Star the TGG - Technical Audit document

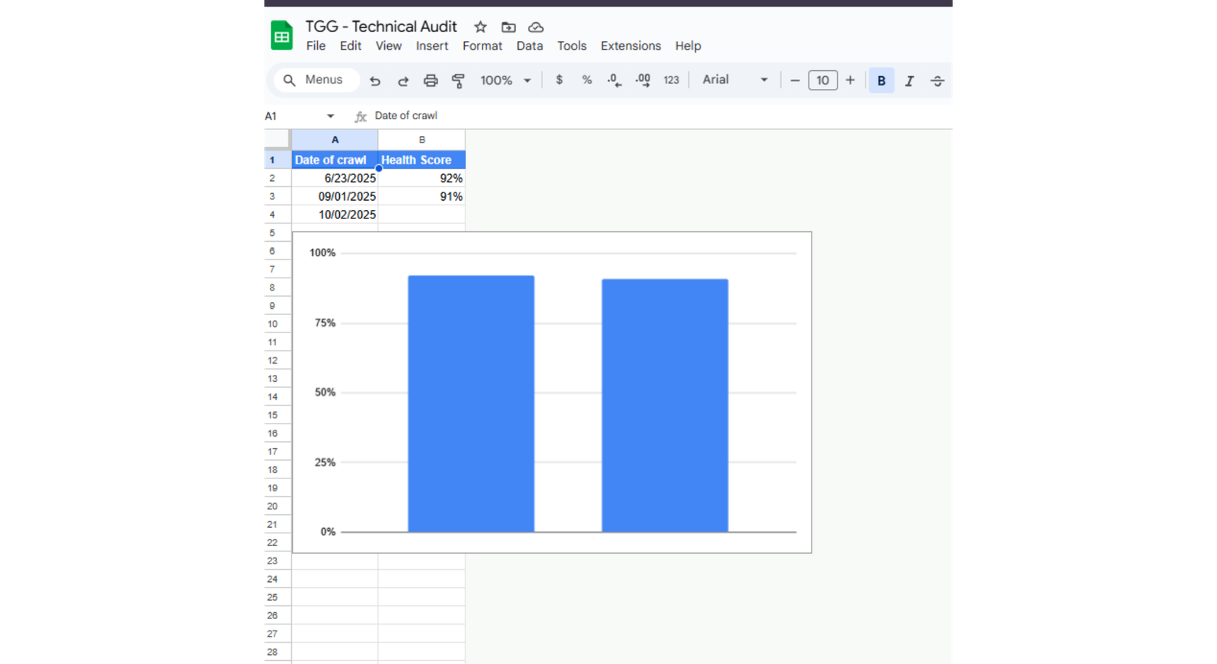pos(480,27)
